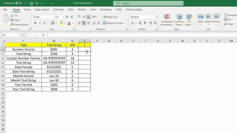Toggle the Center alignment button
237x133 pixels.
pos(84,23)
